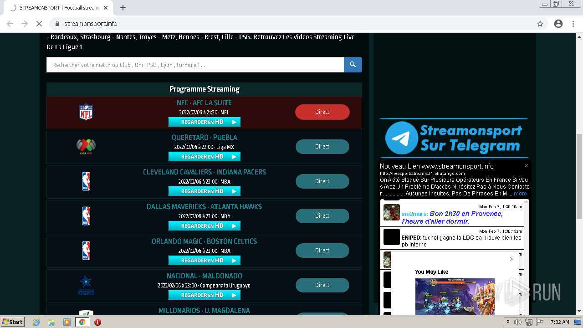Click NBA logo beside Orlando Magic match
Viewport: 583px width, 328px height.
pos(86,251)
